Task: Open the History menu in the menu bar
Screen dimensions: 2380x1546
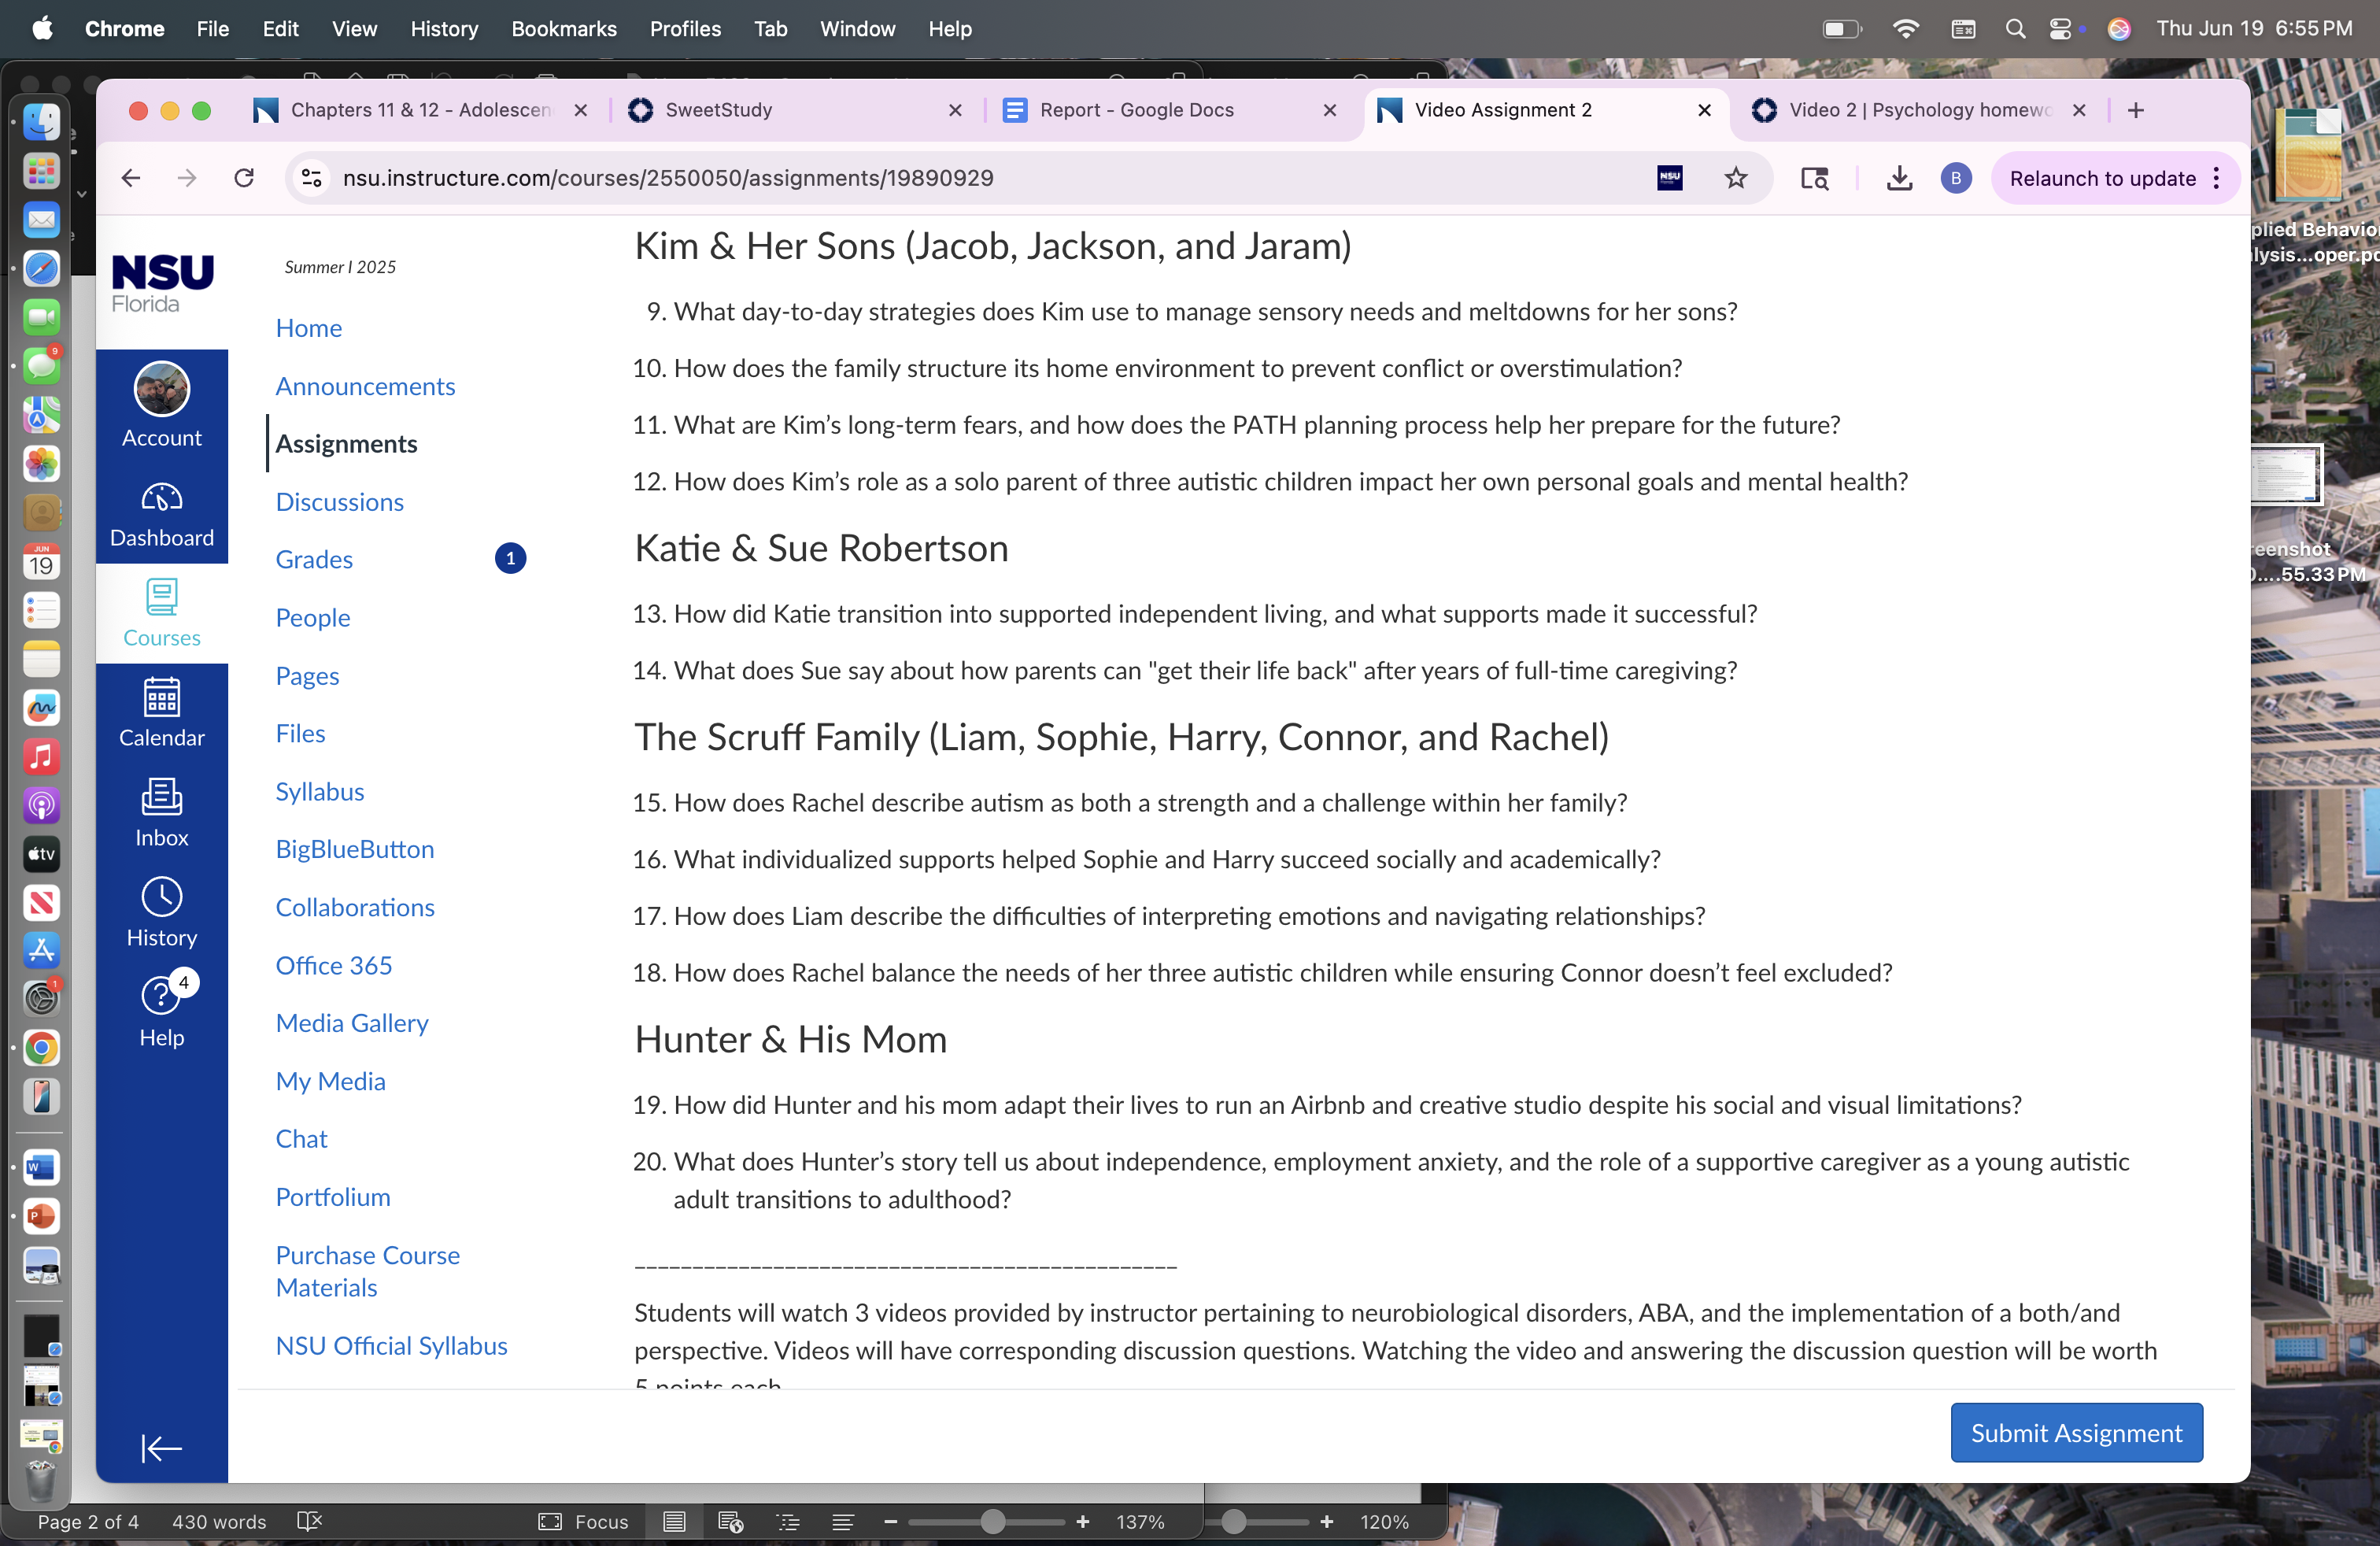Action: point(444,29)
